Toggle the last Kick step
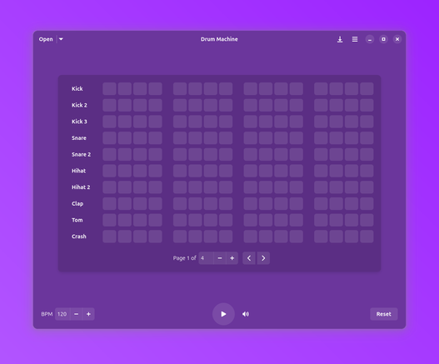This screenshot has width=439, height=364. click(x=367, y=89)
